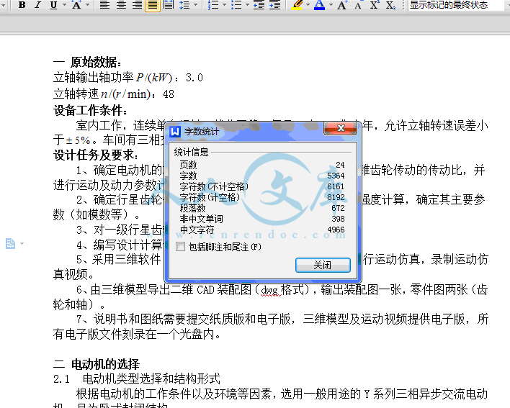Center align text
The image size is (510, 408).
point(121,5)
